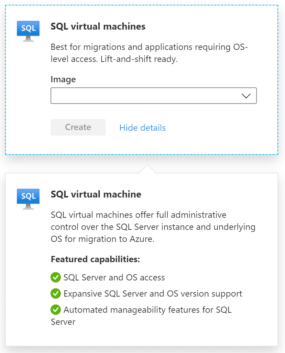Select the empty Image combo box
This screenshot has width=285, height=353.
coord(154,96)
